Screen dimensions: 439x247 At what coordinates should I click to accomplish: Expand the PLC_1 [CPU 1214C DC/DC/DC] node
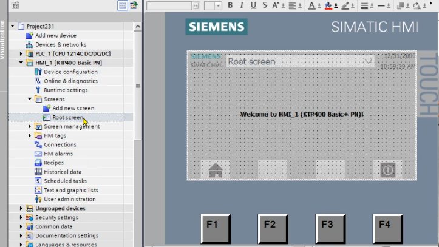(x=21, y=53)
